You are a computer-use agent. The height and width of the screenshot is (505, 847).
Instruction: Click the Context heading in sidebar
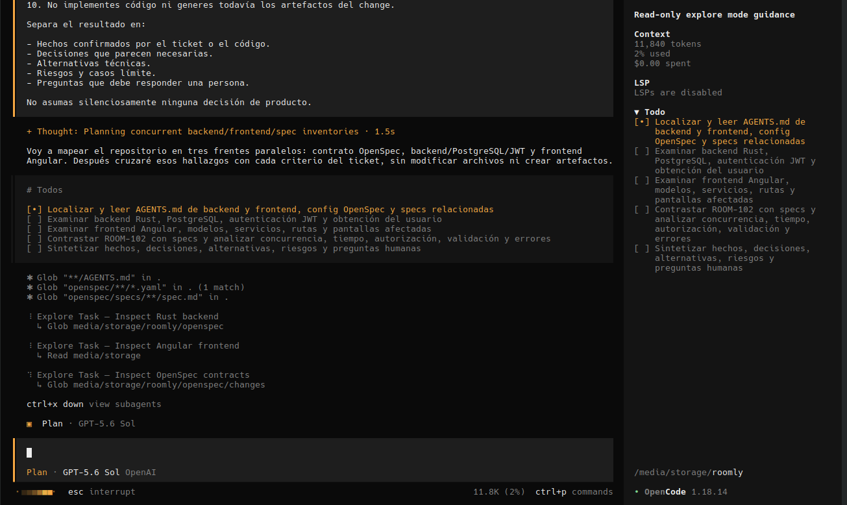652,34
